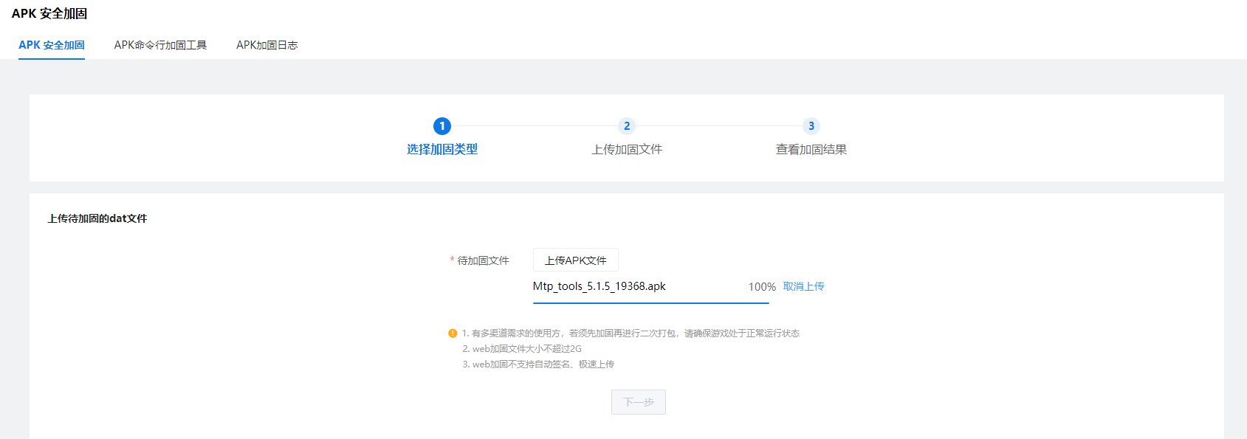Select the 查看加固结果 step label
Viewport: 1247px width, 439px height.
pyautogui.click(x=811, y=149)
